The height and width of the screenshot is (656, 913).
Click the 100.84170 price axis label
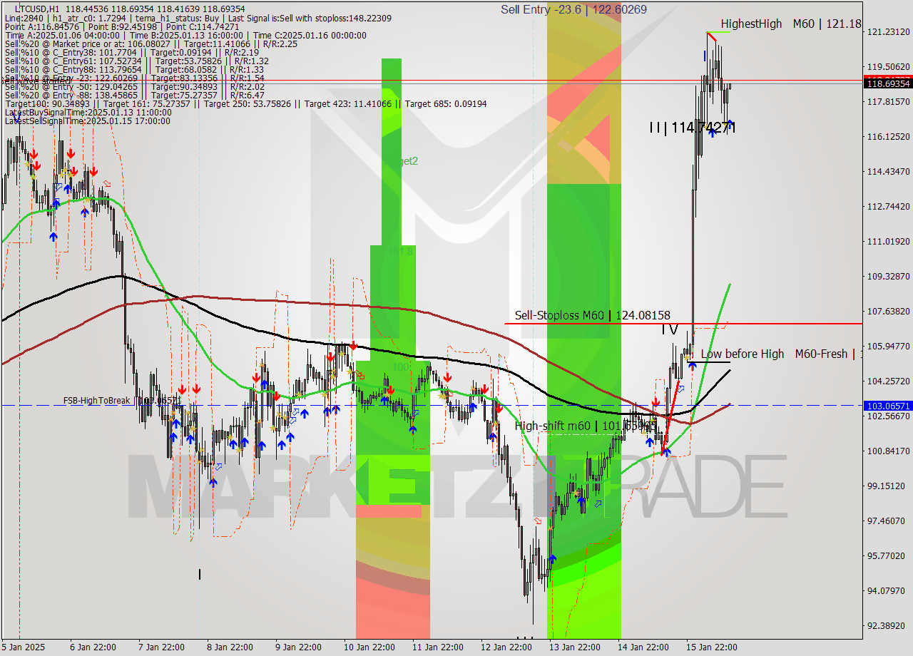coord(887,451)
